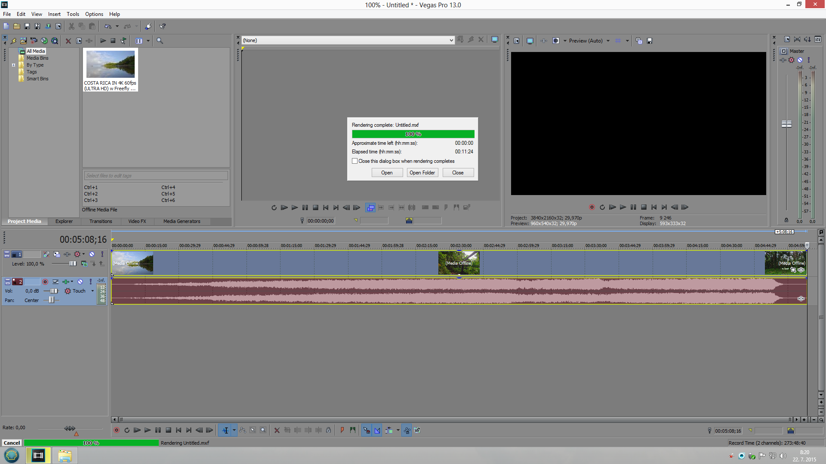826x464 pixels.
Task: Expand the By Type tree node
Action: click(x=13, y=65)
